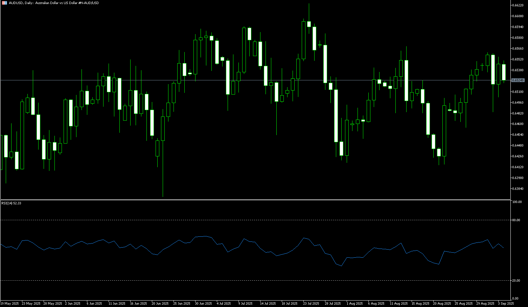Select the RSI(14) 52.33 indicator label
The height and width of the screenshot is (307, 528).
(x=11, y=203)
